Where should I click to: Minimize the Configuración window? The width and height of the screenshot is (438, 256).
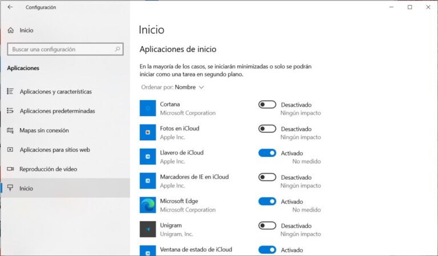pyautogui.click(x=392, y=7)
